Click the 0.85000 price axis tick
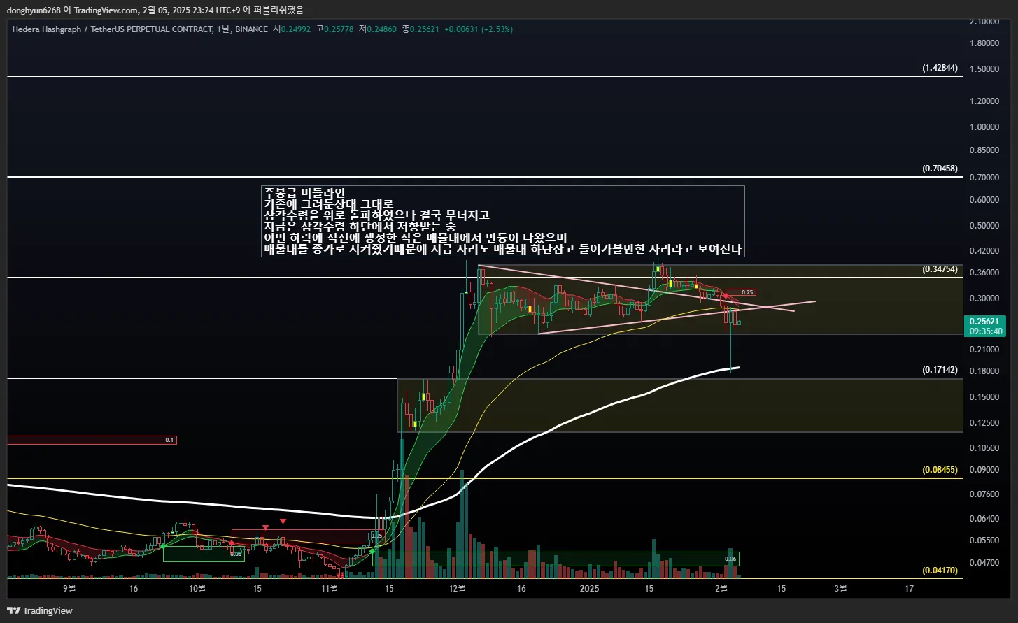Viewport: 1018px width, 623px height. pyautogui.click(x=984, y=150)
